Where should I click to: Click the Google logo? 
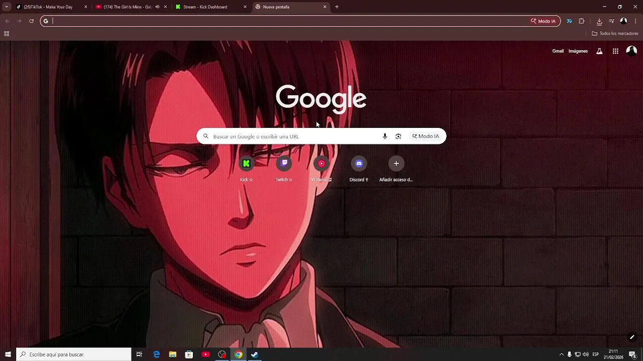click(321, 98)
